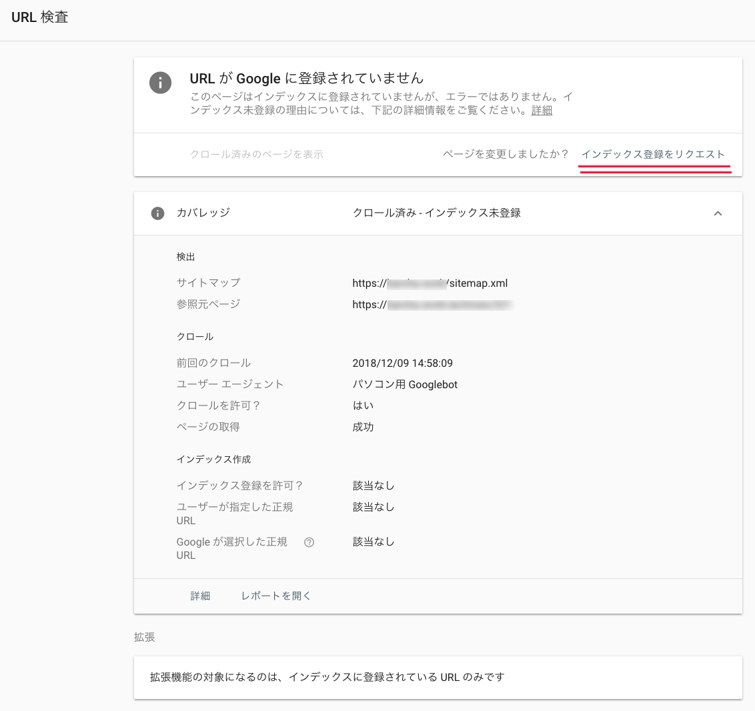Collapse the カバレッジ section with the chevron
The height and width of the screenshot is (711, 755).
click(718, 213)
